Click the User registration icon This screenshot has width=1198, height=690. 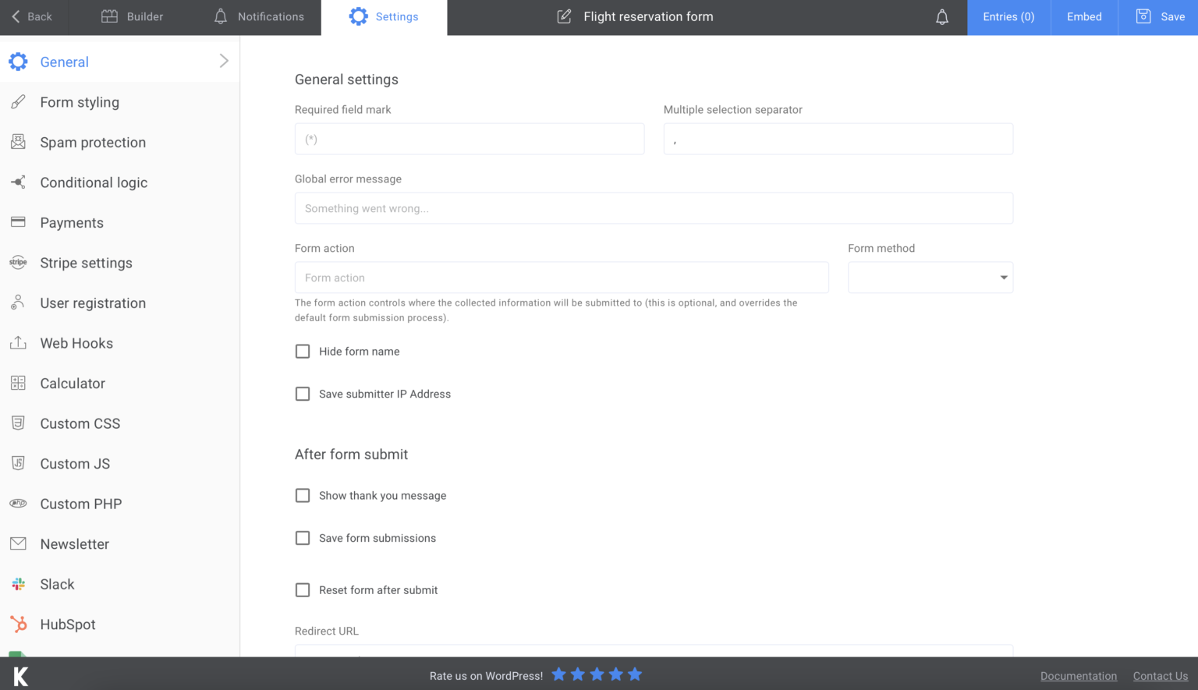18,303
